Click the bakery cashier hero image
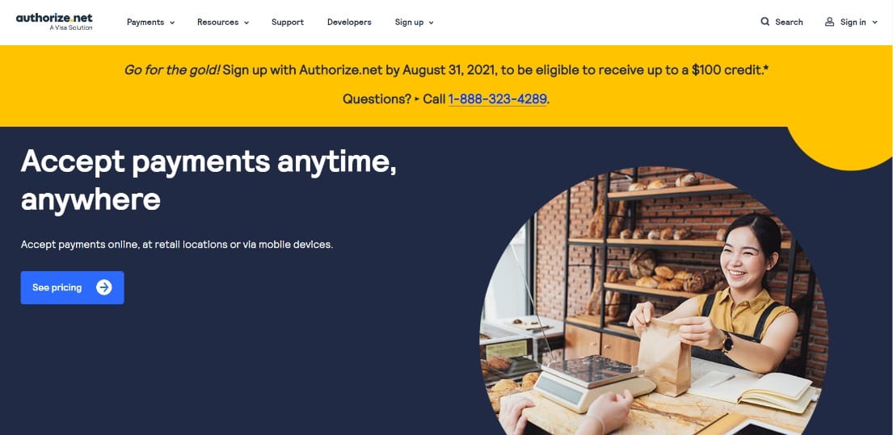This screenshot has width=893, height=435. tap(654, 301)
